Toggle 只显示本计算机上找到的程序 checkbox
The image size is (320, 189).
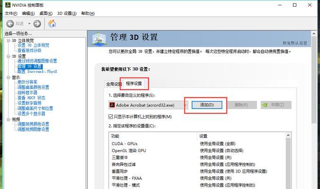pos(110,117)
